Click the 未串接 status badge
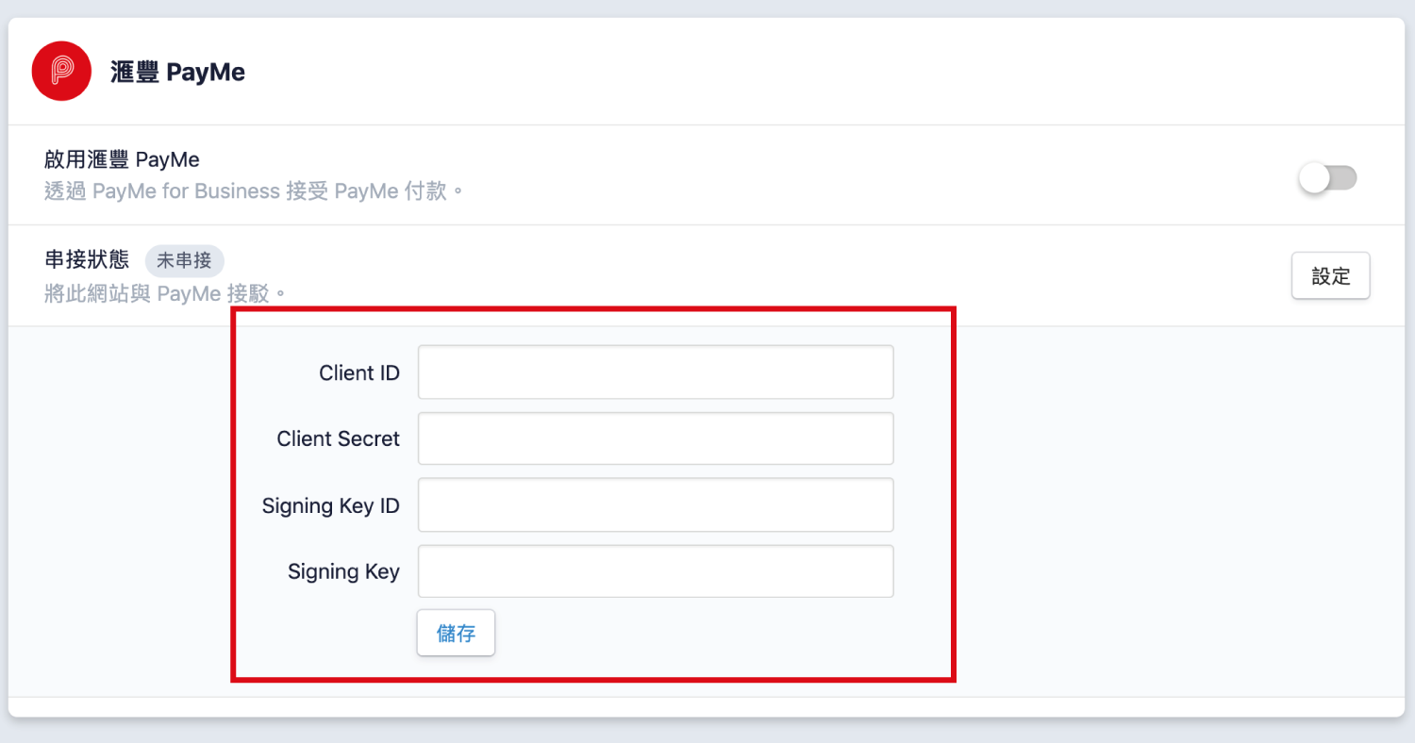This screenshot has height=743, width=1415. 184,260
